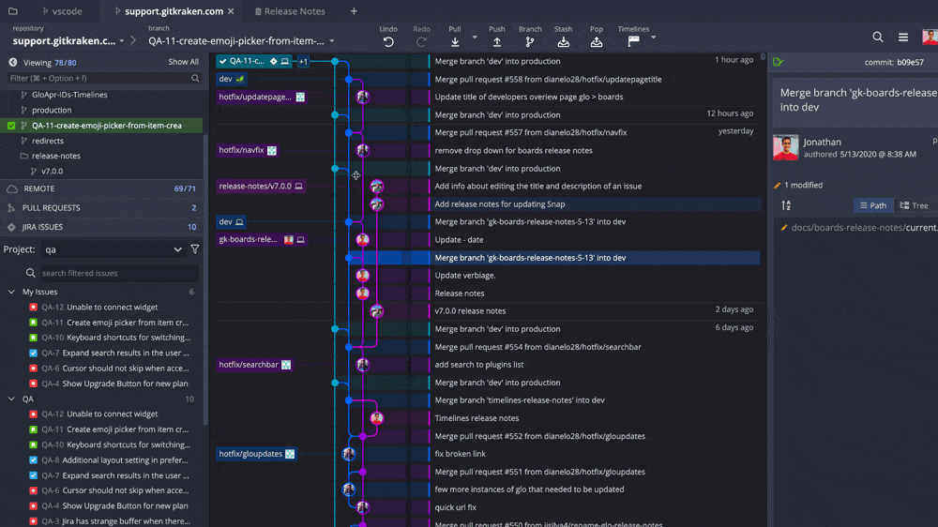
Task: Close the support.gitkraken.com tab
Action: (x=231, y=11)
